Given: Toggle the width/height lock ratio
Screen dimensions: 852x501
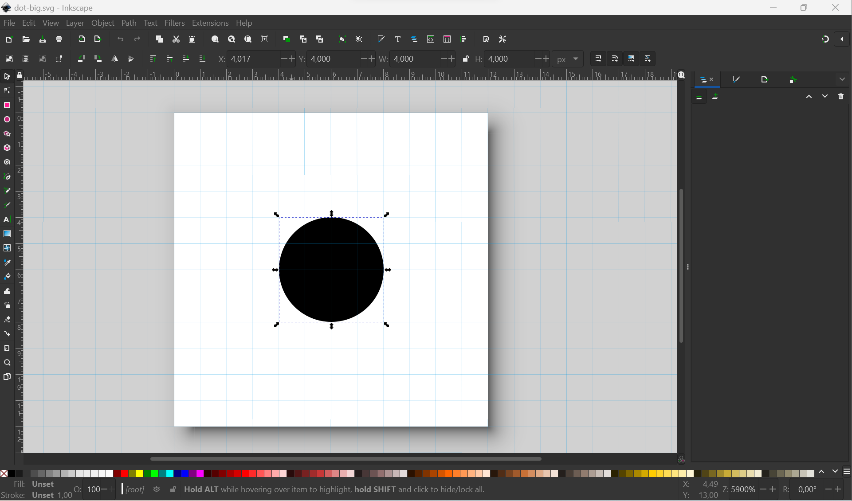Looking at the screenshot, I should click(466, 59).
